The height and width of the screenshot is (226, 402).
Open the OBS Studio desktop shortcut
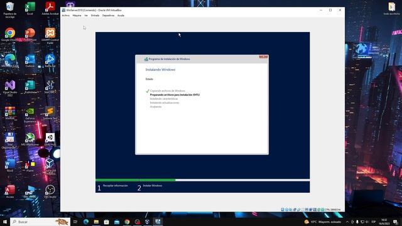pos(50,191)
